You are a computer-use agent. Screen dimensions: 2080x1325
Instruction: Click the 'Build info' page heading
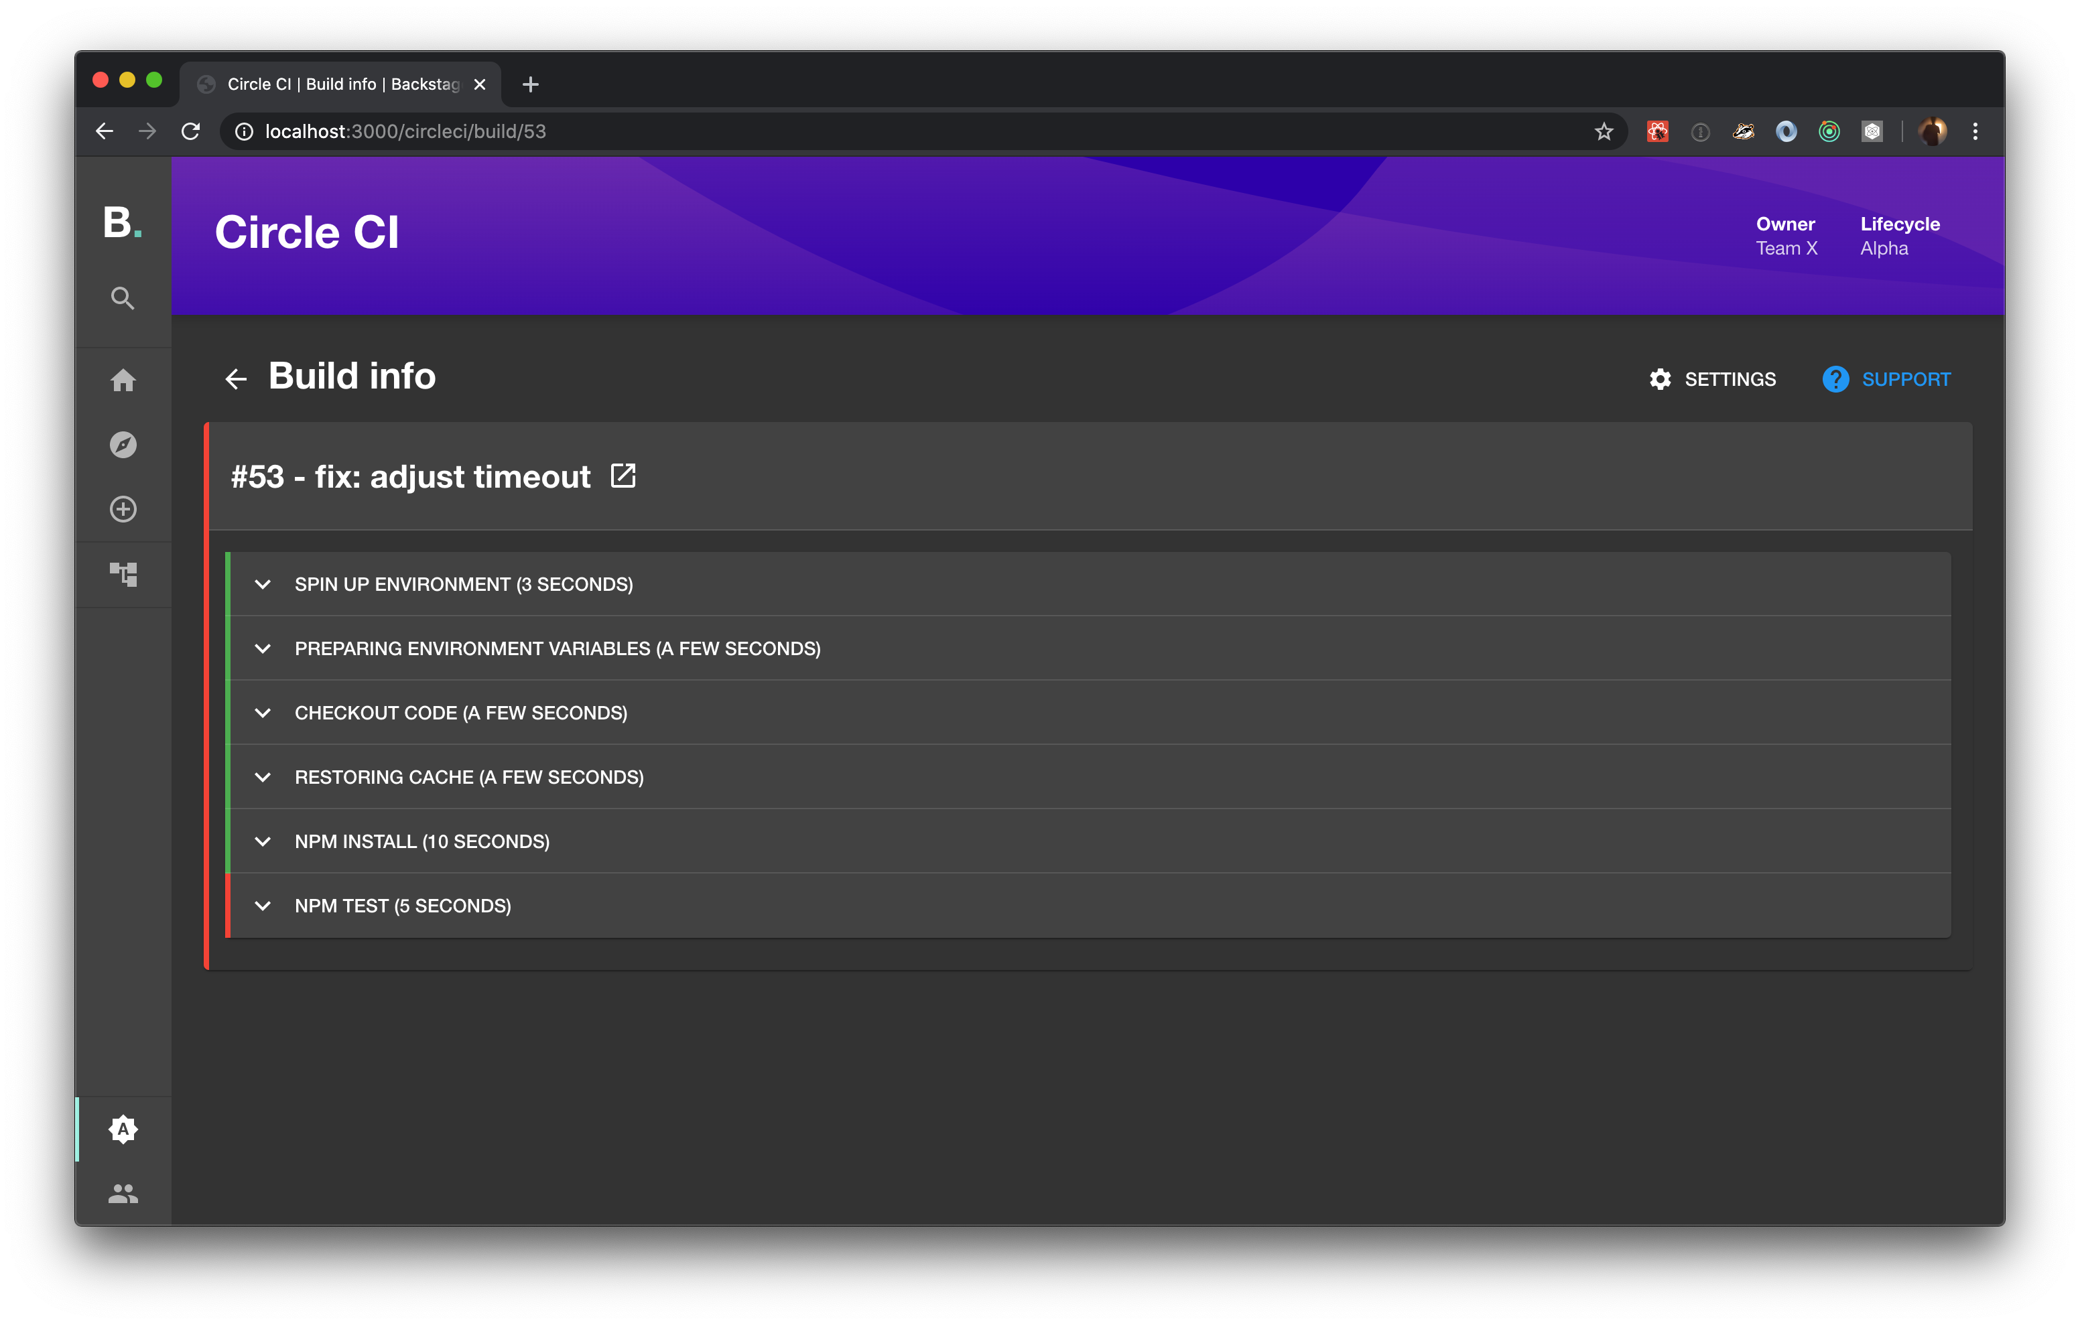[352, 376]
